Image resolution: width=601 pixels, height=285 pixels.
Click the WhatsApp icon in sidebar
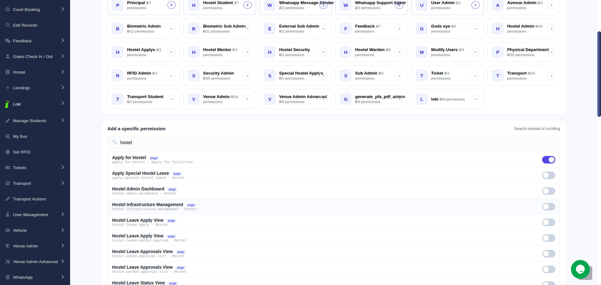click(8, 277)
